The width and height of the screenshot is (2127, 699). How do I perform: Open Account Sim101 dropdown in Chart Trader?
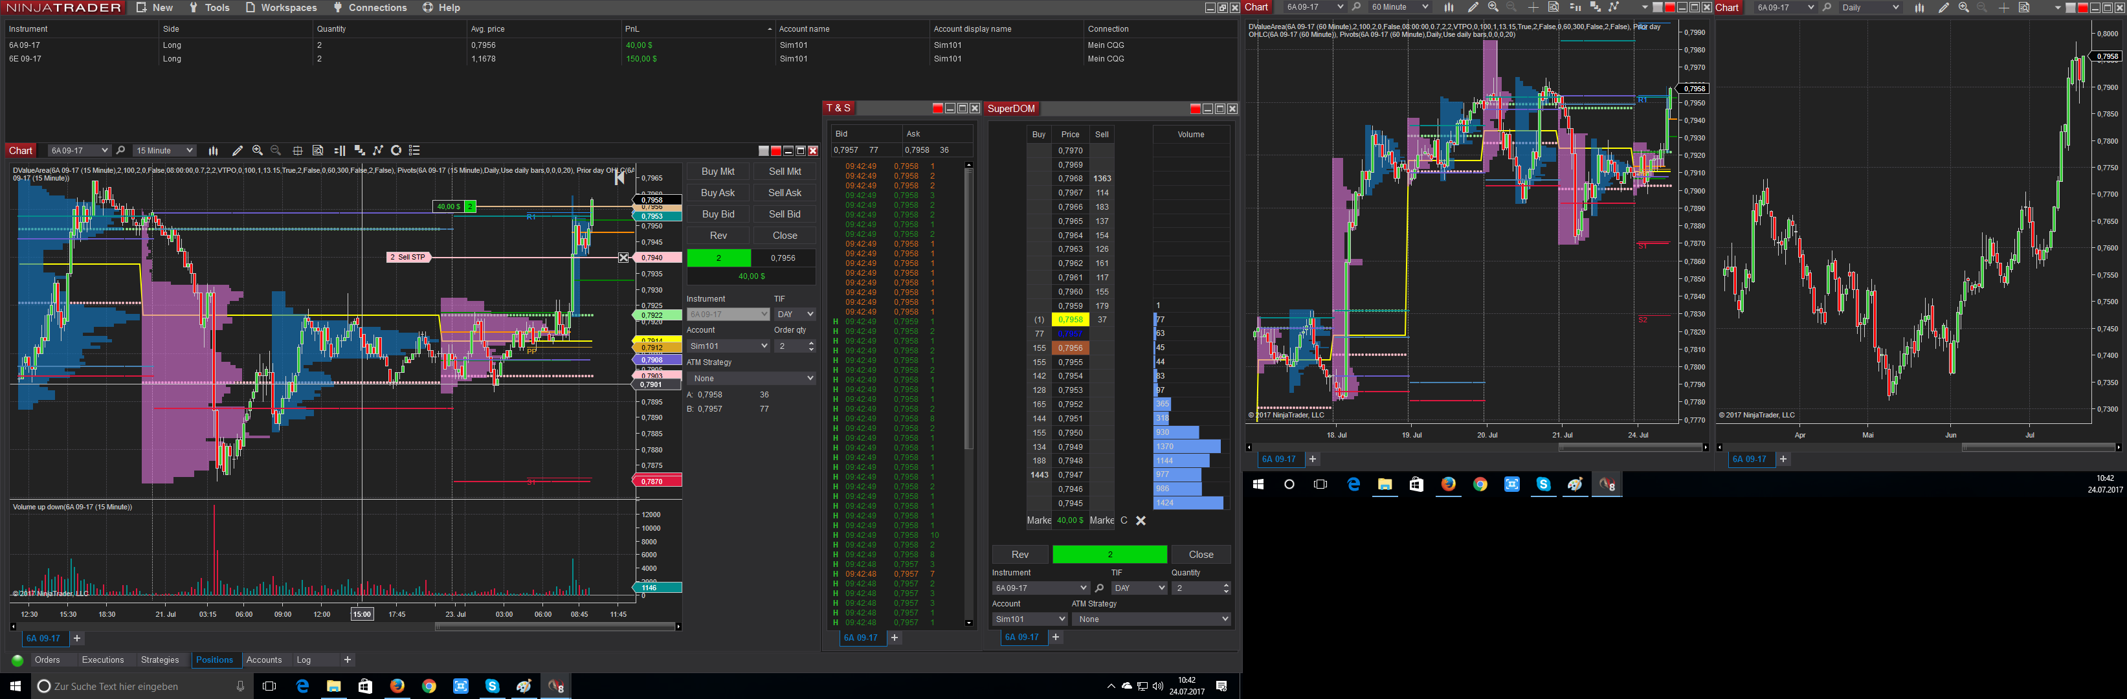coord(728,346)
